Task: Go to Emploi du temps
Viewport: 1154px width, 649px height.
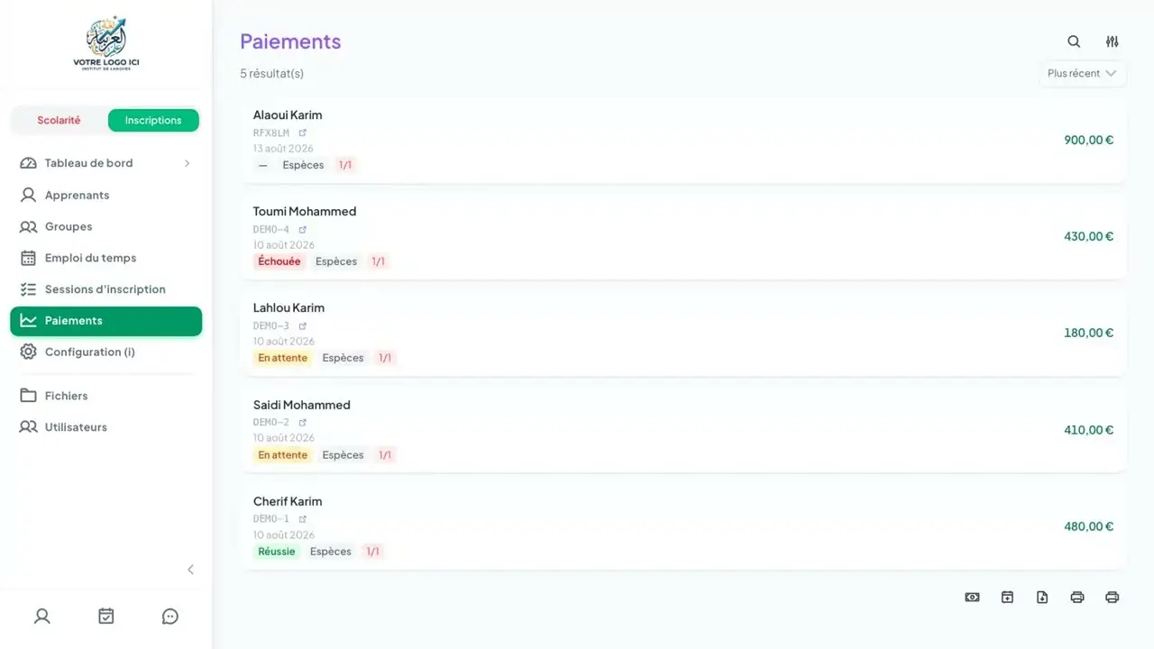Action: [x=106, y=258]
